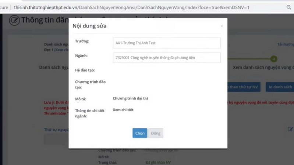Click the edit icon beside Thông tin đăn heading
Screen dimensions: 294x165
click(x=14, y=20)
